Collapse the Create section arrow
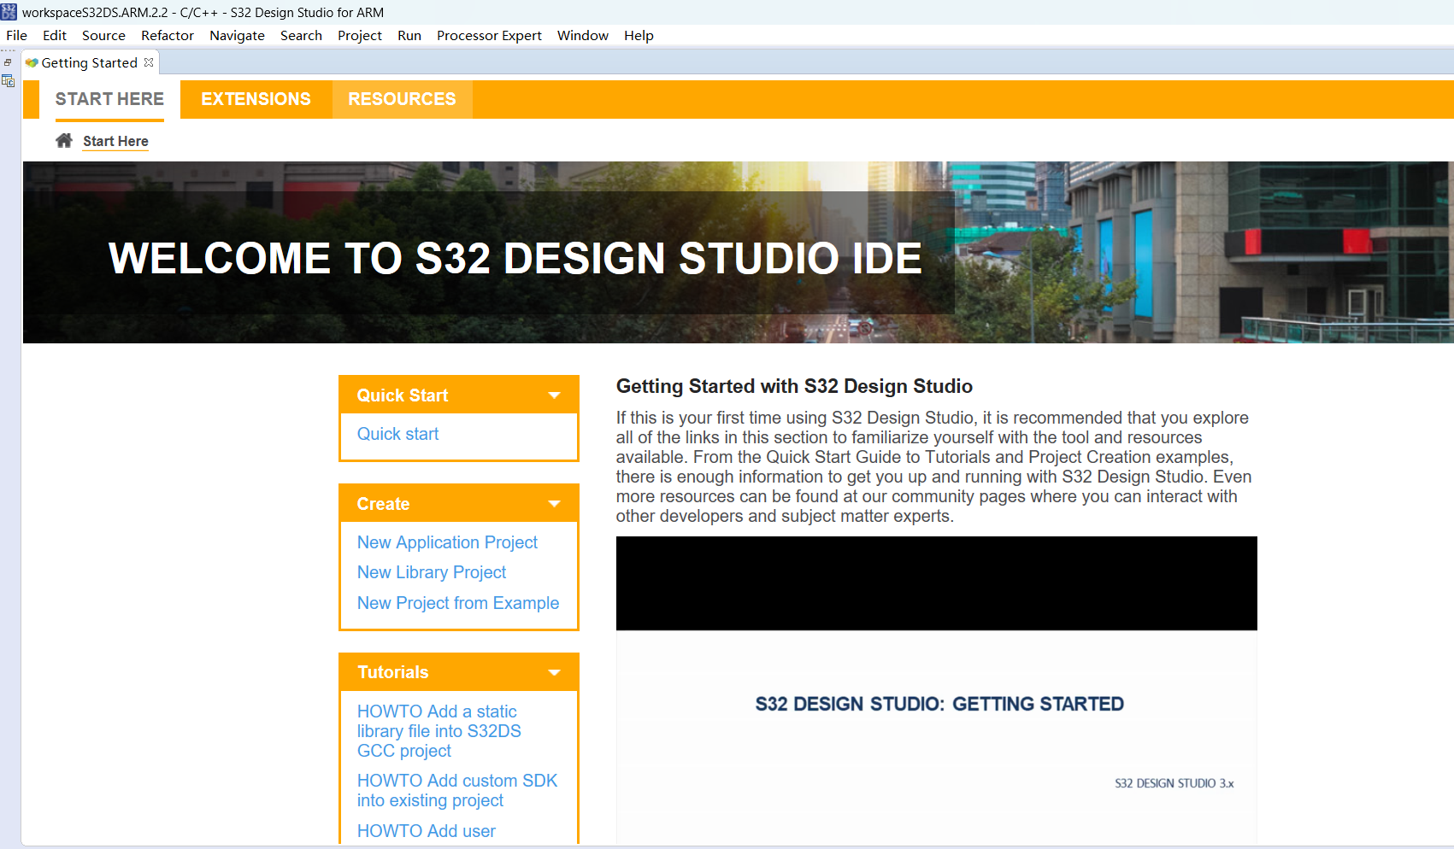The height and width of the screenshot is (849, 1454). pos(554,504)
